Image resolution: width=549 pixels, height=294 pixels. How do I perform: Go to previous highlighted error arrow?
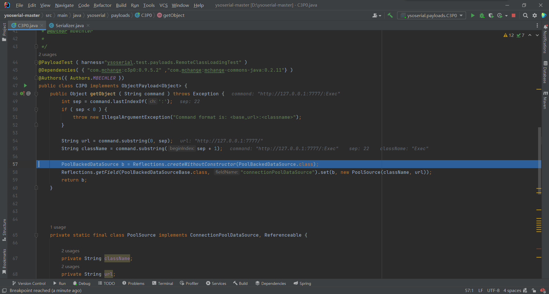tap(530, 35)
